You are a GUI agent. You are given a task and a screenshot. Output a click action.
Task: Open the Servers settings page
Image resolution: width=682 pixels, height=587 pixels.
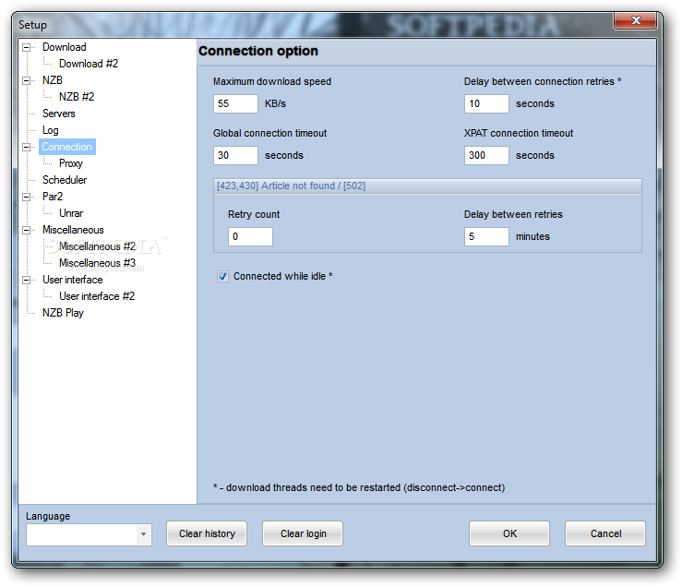[x=59, y=114]
